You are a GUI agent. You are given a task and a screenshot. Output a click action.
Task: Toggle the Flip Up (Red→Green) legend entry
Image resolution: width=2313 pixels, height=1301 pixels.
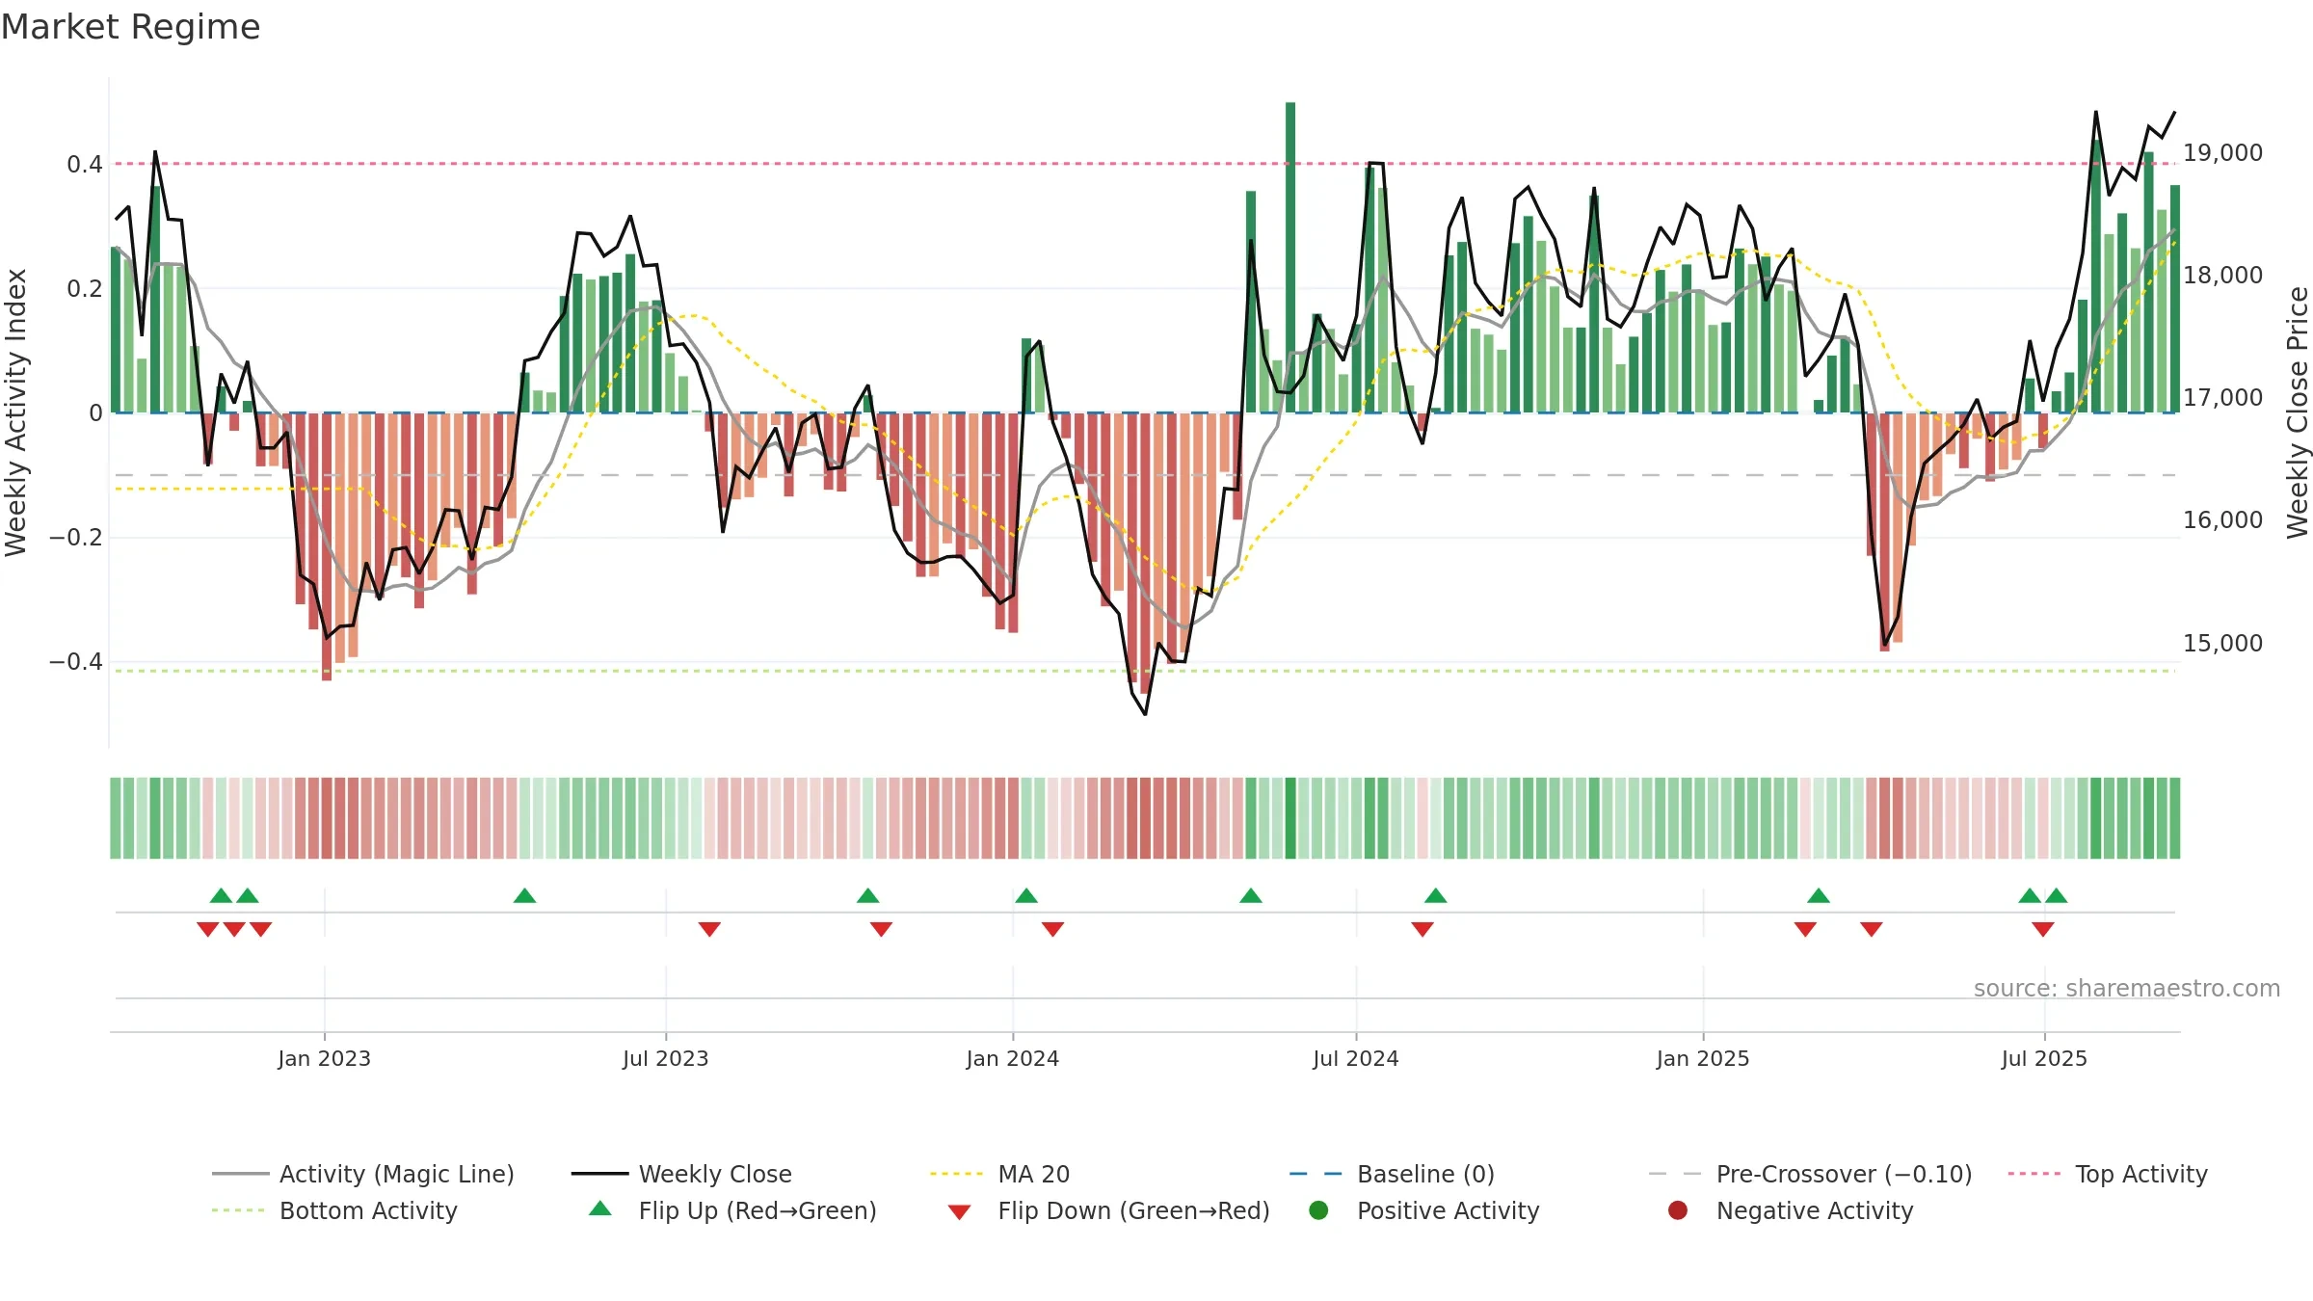[732, 1210]
